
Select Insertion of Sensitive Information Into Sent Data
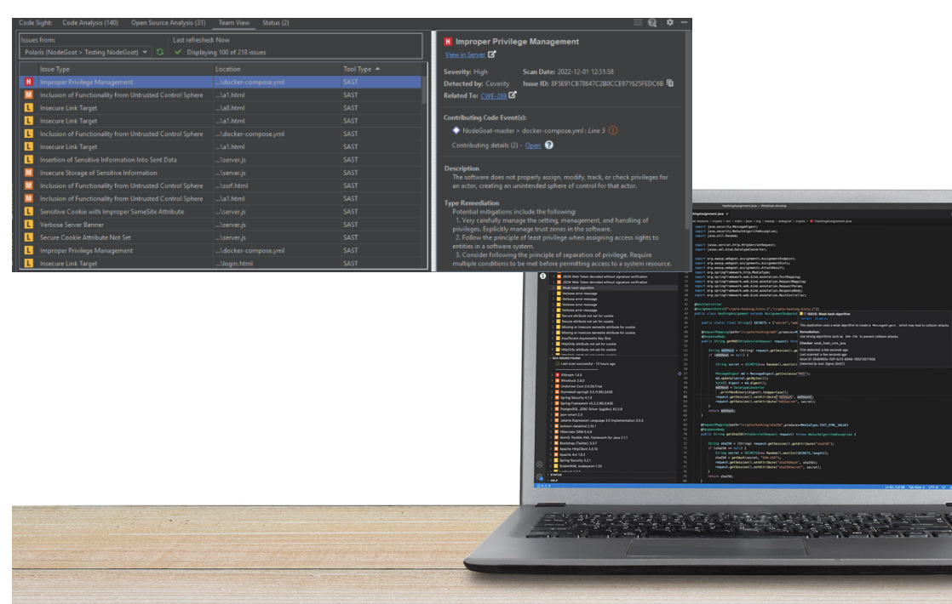point(221,159)
